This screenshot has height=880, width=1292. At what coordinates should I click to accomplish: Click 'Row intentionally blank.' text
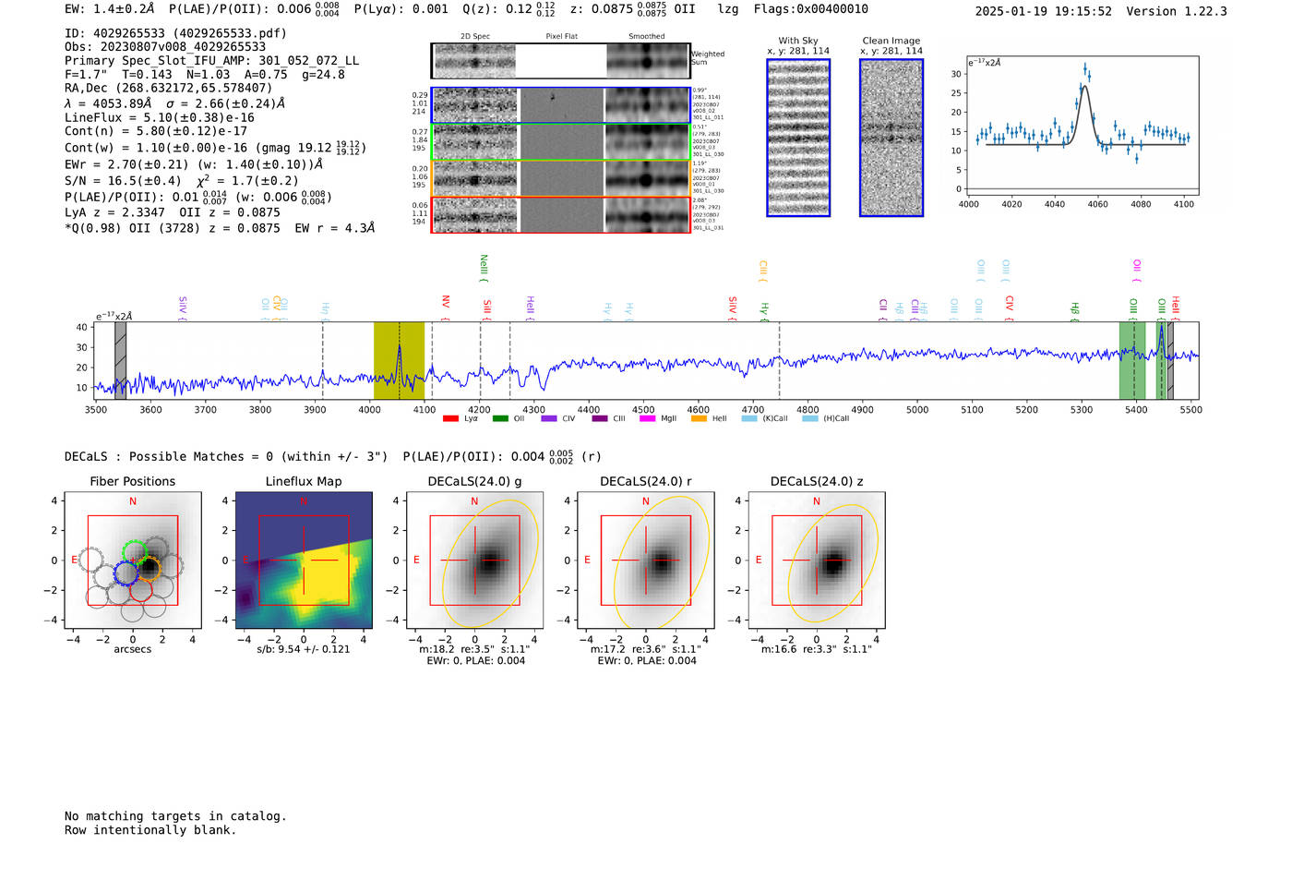150,830
